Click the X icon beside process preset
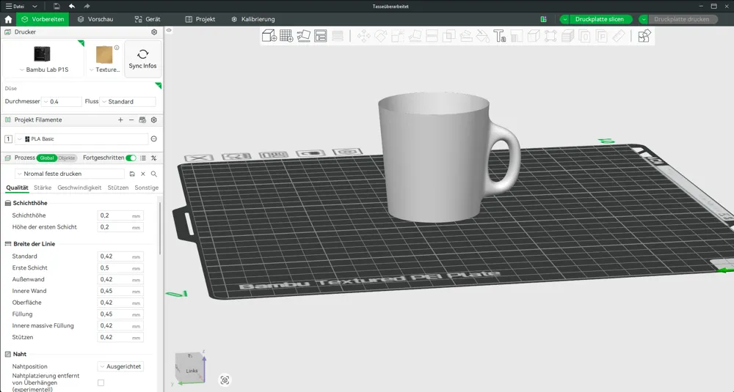Screen dimensions: 734x392 click(x=143, y=174)
